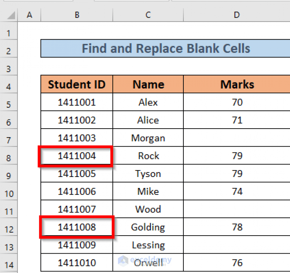Select cell containing 1411002

(x=77, y=120)
